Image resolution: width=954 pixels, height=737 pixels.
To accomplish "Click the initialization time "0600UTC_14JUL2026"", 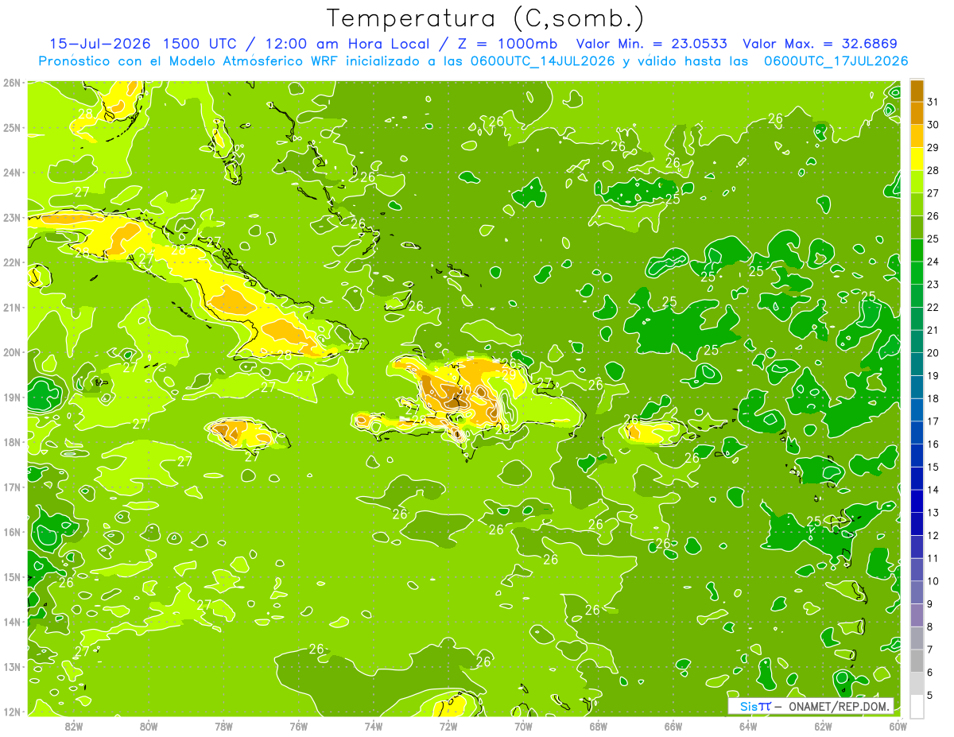I will 542,61.
